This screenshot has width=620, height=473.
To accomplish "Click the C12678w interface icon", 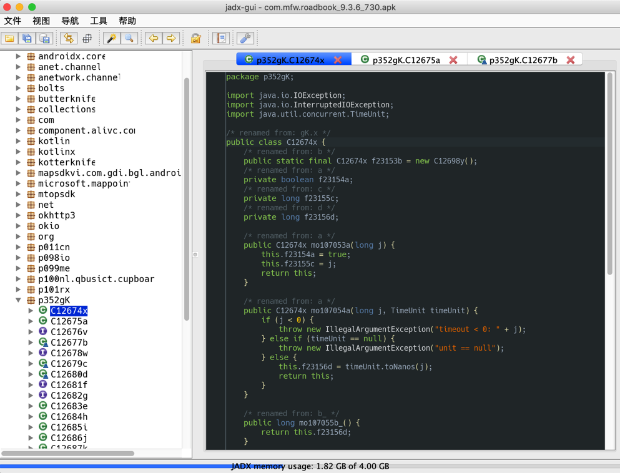I will [42, 353].
